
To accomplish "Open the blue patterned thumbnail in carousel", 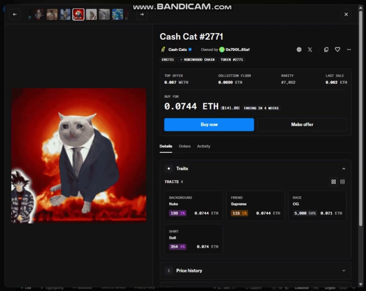I will 117,14.
